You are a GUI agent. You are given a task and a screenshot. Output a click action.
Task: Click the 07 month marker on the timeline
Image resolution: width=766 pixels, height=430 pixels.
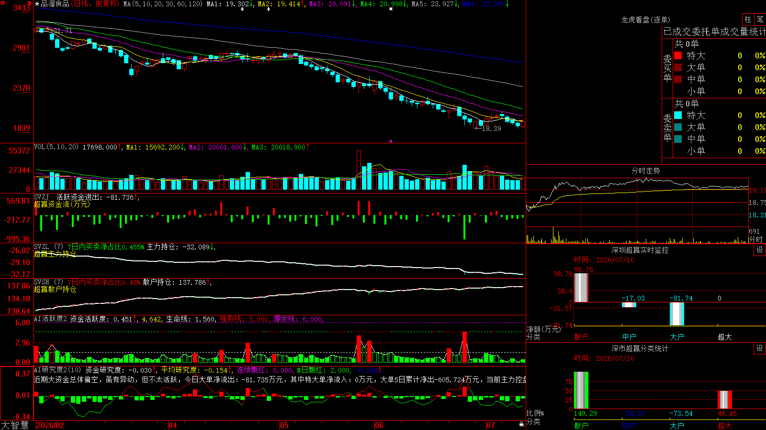point(491,425)
